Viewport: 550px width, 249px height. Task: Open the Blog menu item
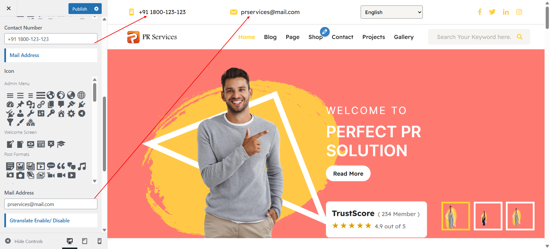pyautogui.click(x=270, y=37)
